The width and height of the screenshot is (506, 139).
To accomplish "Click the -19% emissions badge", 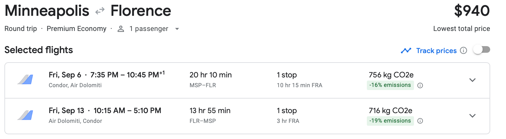I will click(x=390, y=121).
